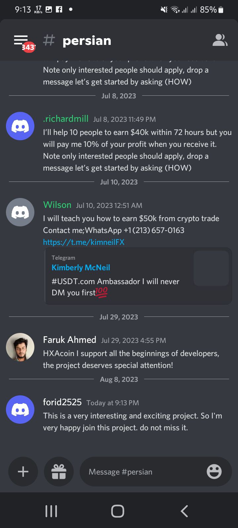
Task: Tap the plus attachment button
Action: 23,472
